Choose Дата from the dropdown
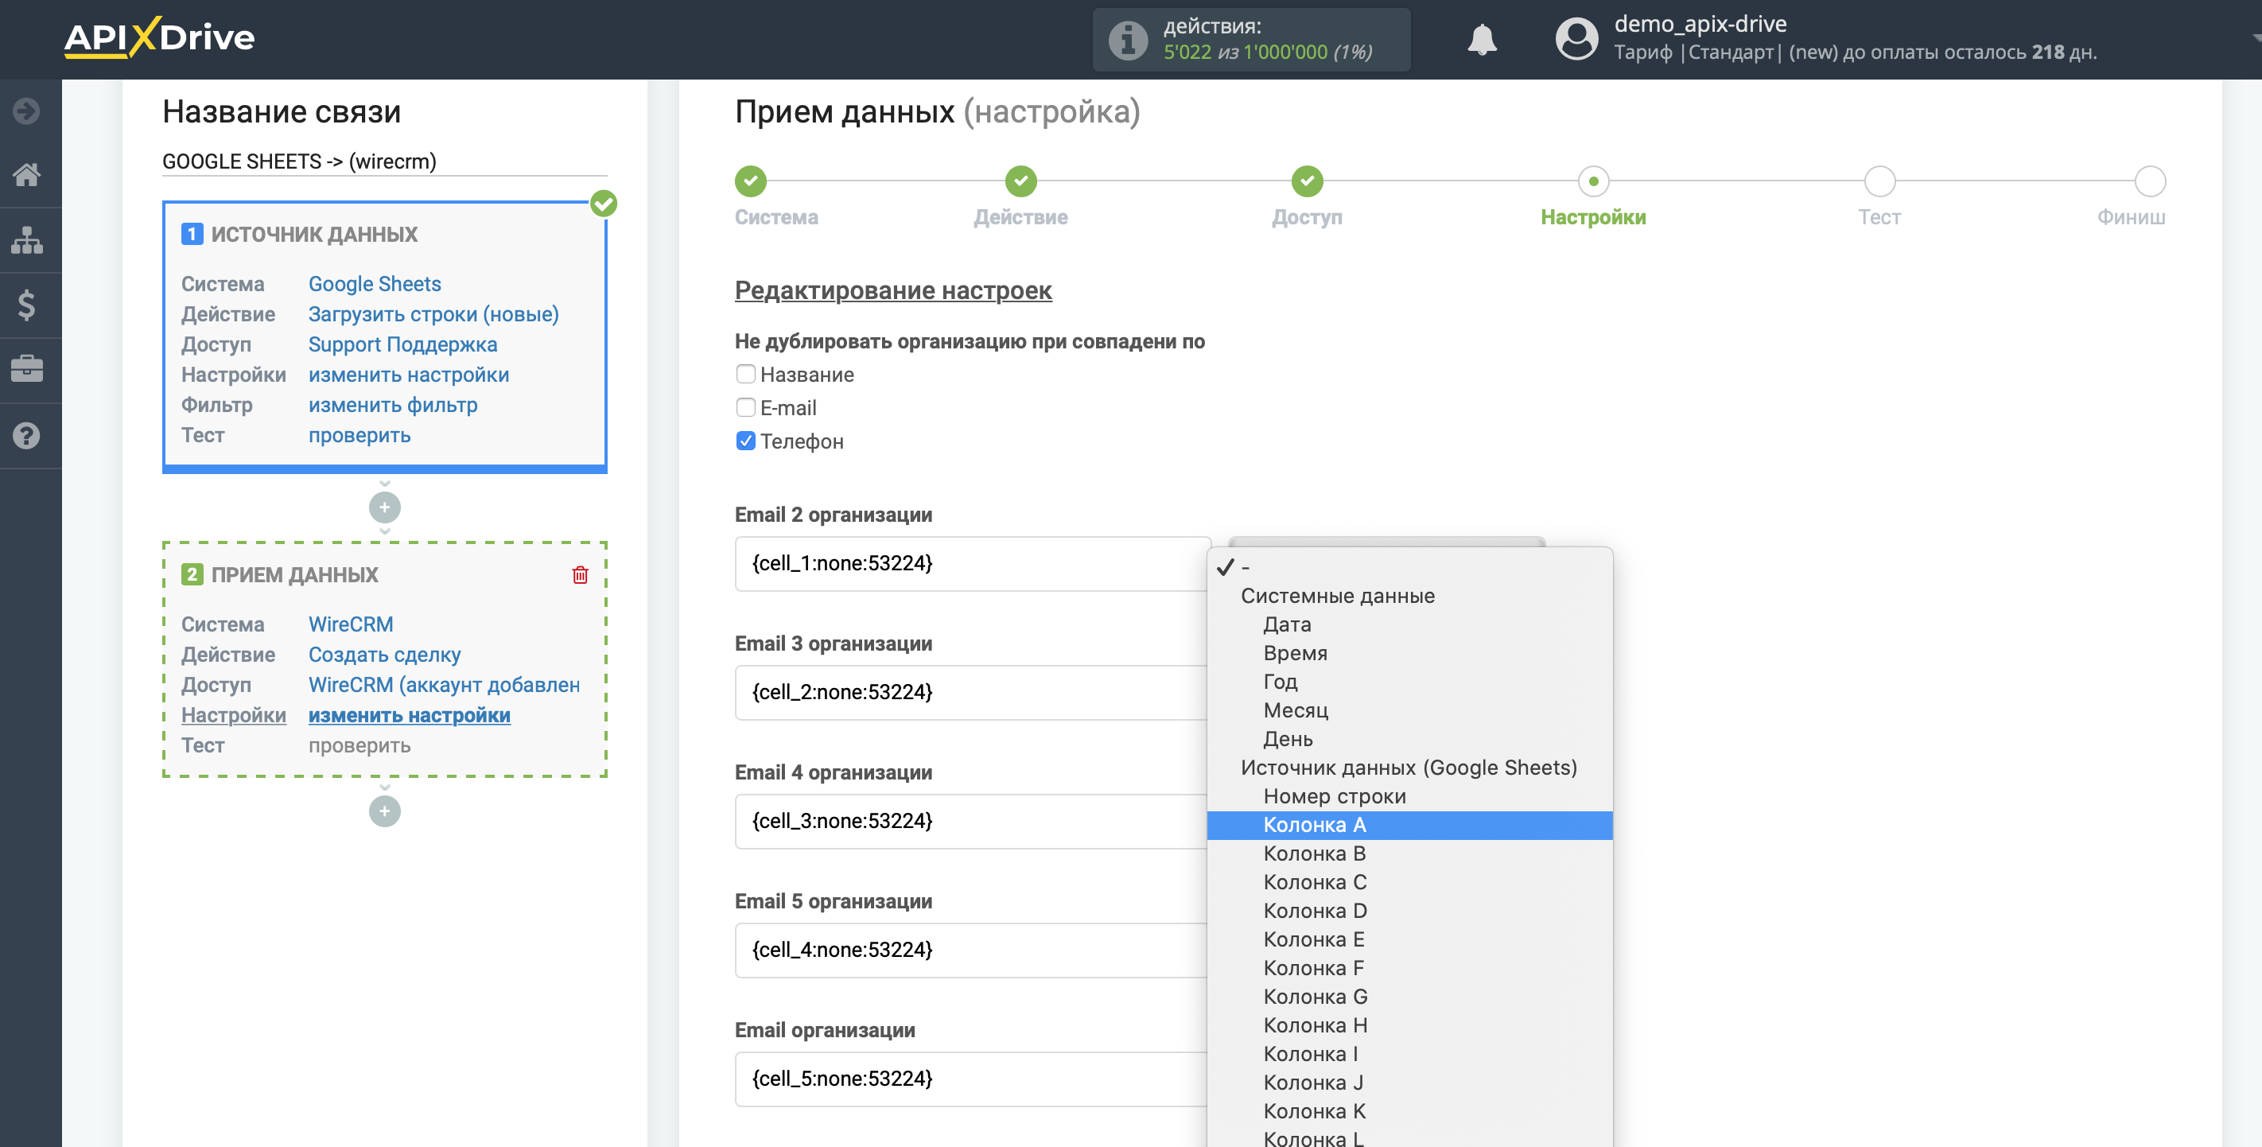 click(x=1409, y=624)
